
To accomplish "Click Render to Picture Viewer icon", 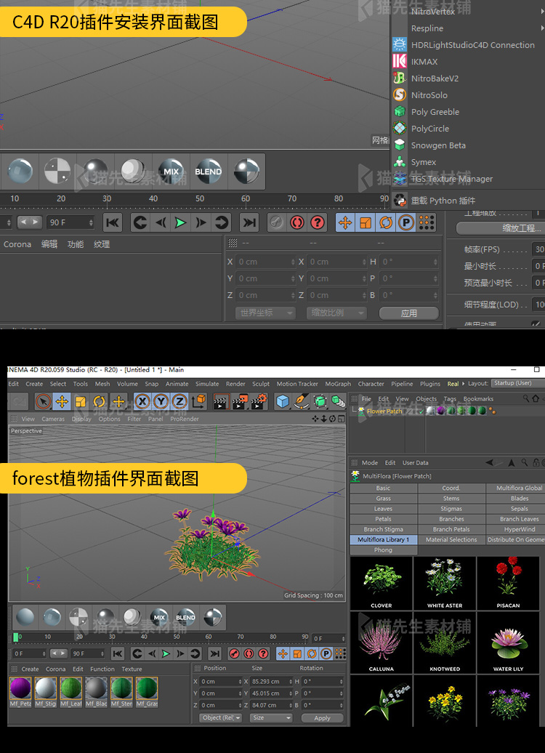I will click(x=239, y=401).
